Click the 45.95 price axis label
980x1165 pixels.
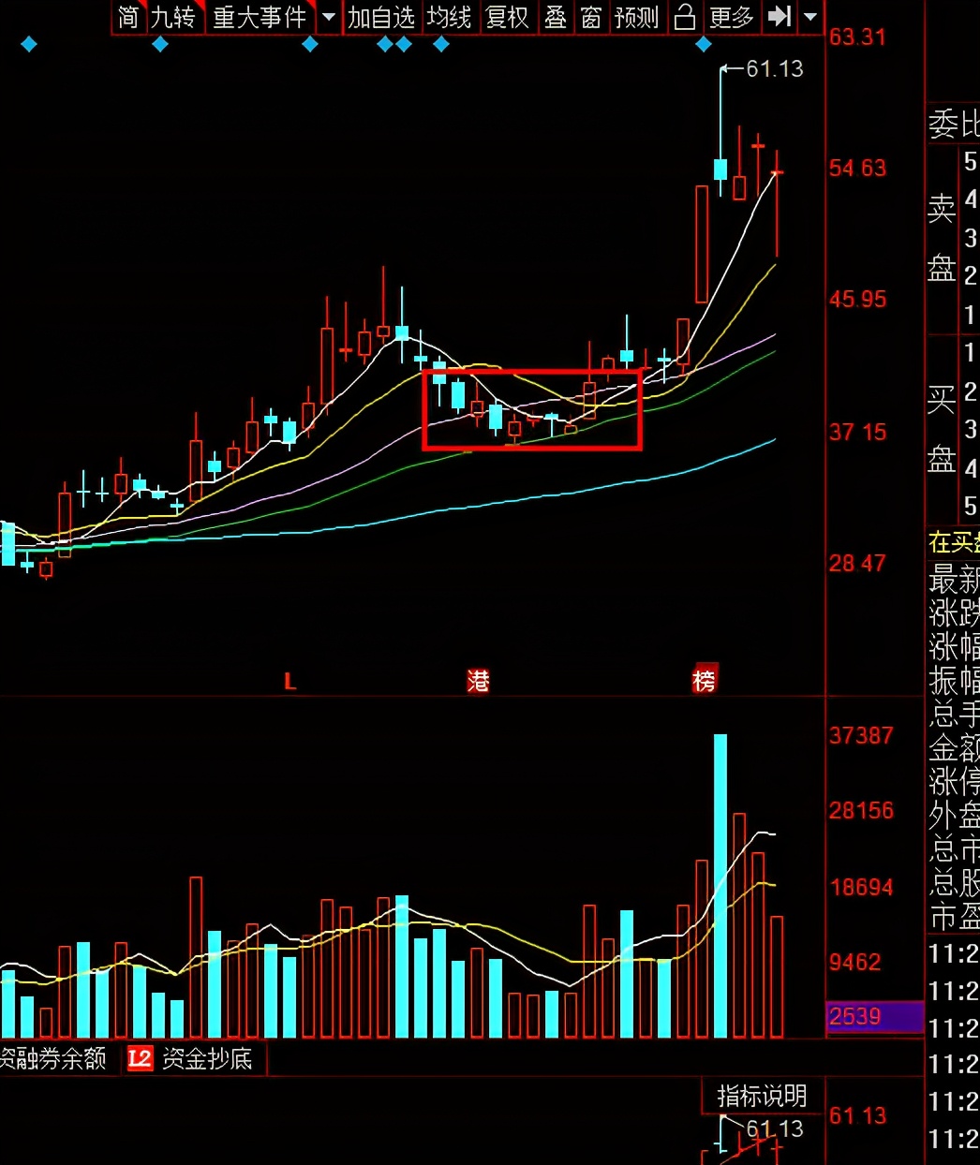857,300
